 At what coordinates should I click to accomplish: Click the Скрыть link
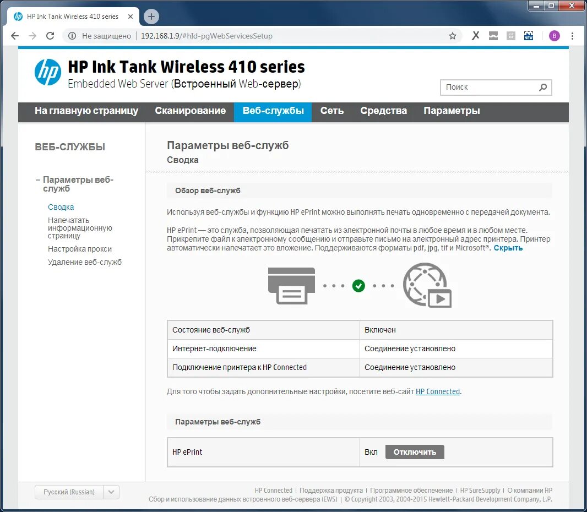point(508,248)
